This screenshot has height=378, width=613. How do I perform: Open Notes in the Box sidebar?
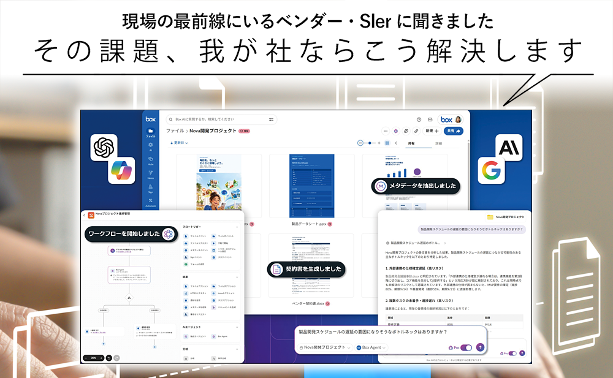151,175
